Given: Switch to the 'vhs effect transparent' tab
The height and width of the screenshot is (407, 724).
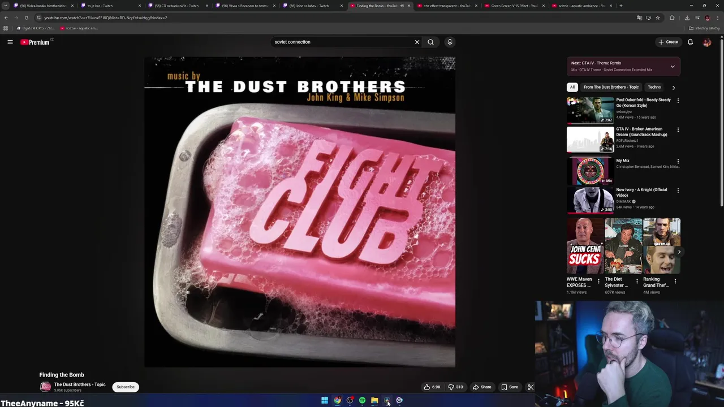Looking at the screenshot, I should [x=447, y=6].
